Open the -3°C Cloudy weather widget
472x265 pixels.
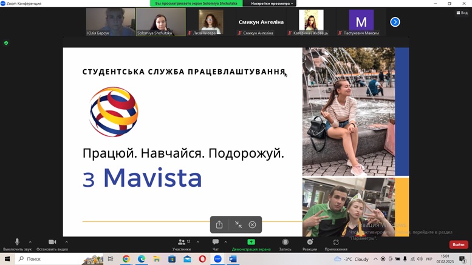[x=351, y=259]
